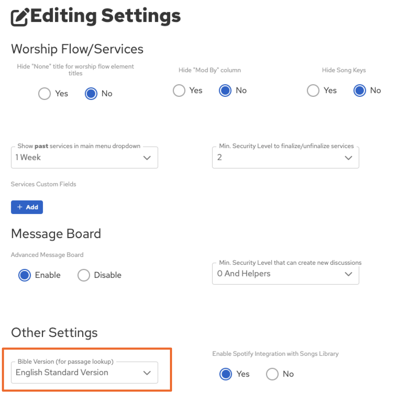The image size is (420, 394).
Task: Open the "0 And Helpers" security dropdown
Action: point(280,274)
